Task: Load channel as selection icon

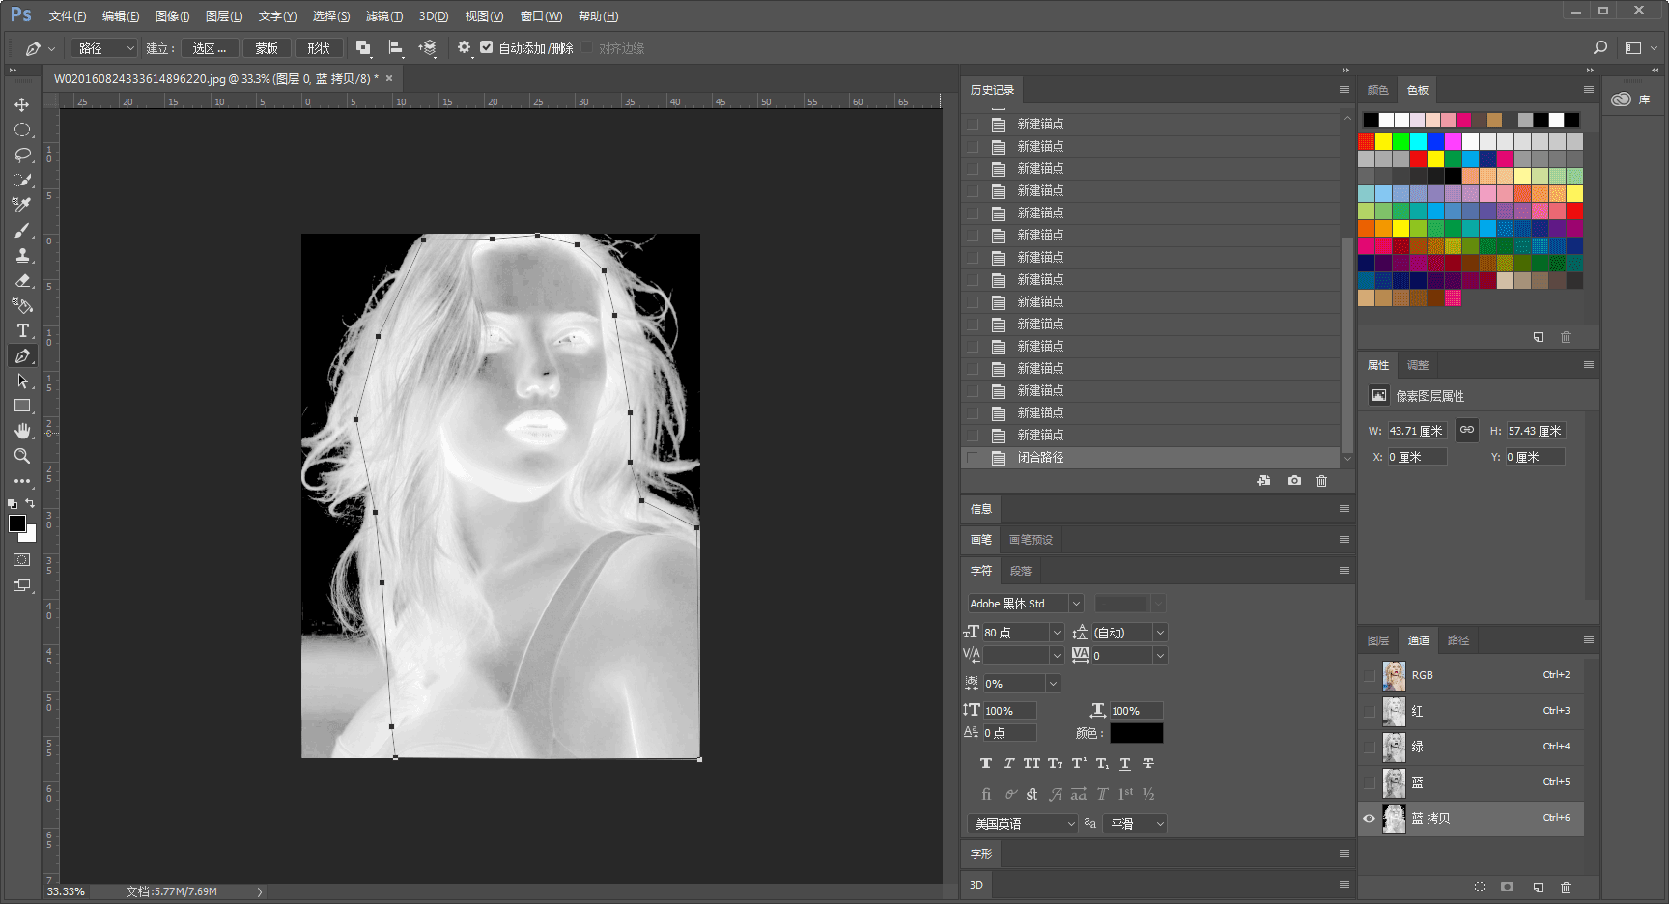Action: pyautogui.click(x=1480, y=887)
